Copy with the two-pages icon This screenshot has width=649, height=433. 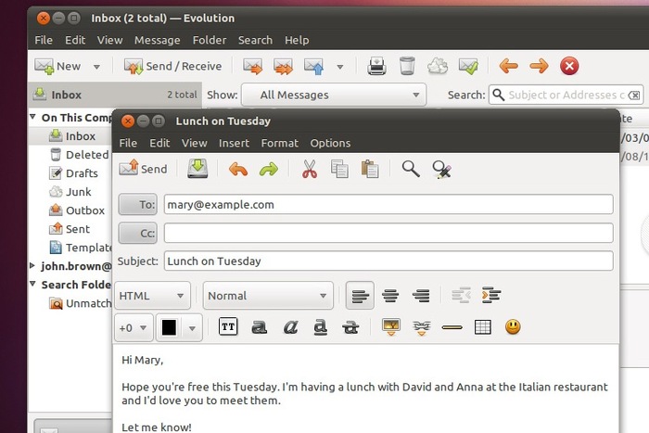tap(339, 169)
